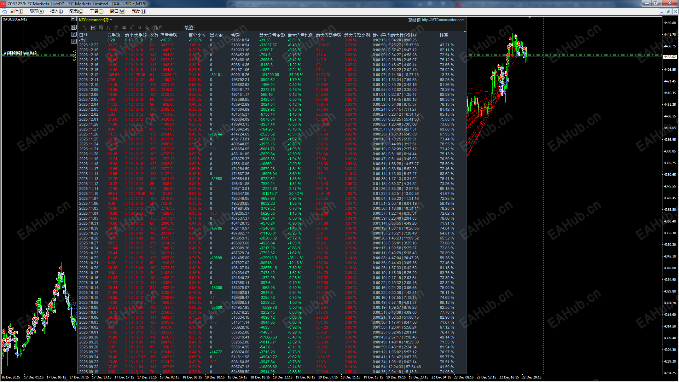This screenshot has width=679, height=382.
Task: Open the dropdown arrow marker above the price chart
Action: [x=529, y=17]
